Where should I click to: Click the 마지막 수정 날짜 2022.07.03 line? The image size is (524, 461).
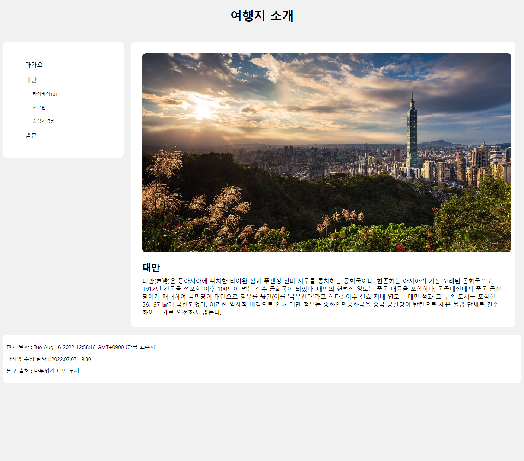click(x=49, y=359)
